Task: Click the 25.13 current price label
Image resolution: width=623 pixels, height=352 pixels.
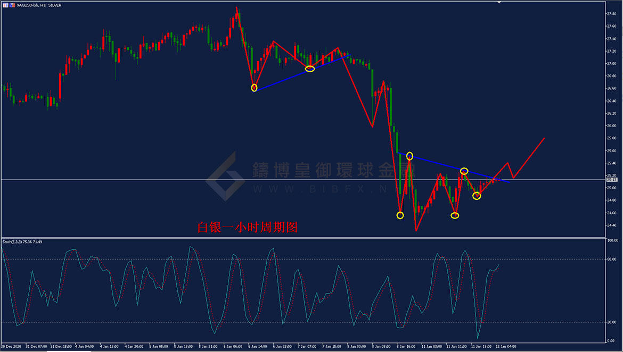Action: pos(611,180)
